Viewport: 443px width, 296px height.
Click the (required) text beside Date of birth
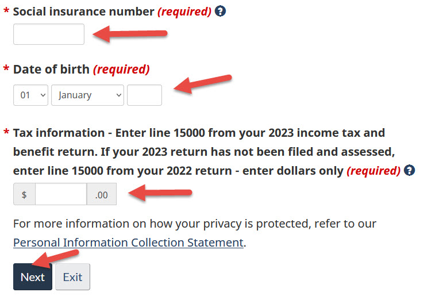pos(121,70)
